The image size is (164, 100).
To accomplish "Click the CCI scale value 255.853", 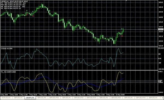I will pyautogui.click(x=161, y=48).
